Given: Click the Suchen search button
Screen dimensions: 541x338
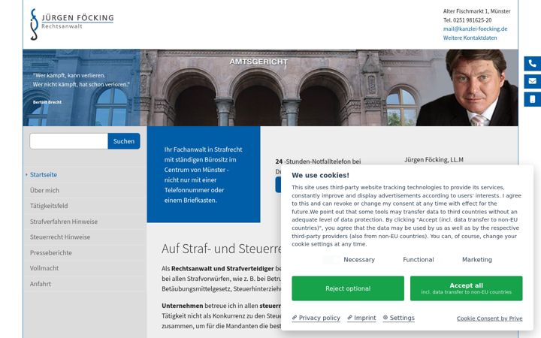Looking at the screenshot, I should click(x=124, y=141).
